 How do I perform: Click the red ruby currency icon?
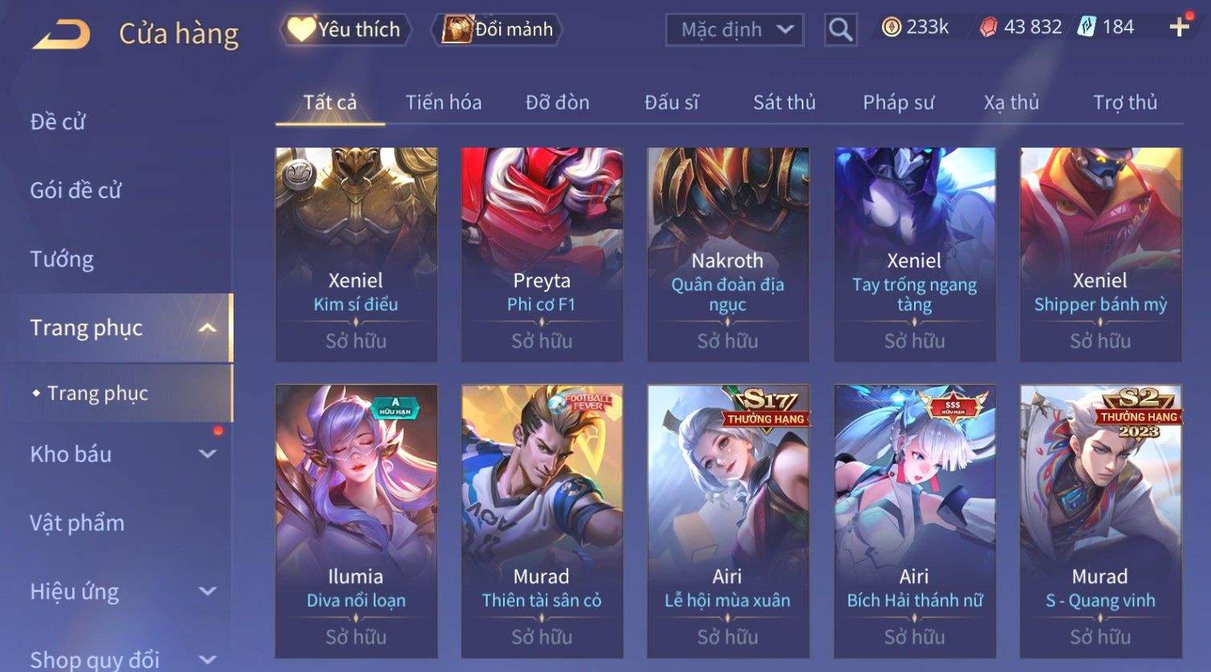(989, 27)
